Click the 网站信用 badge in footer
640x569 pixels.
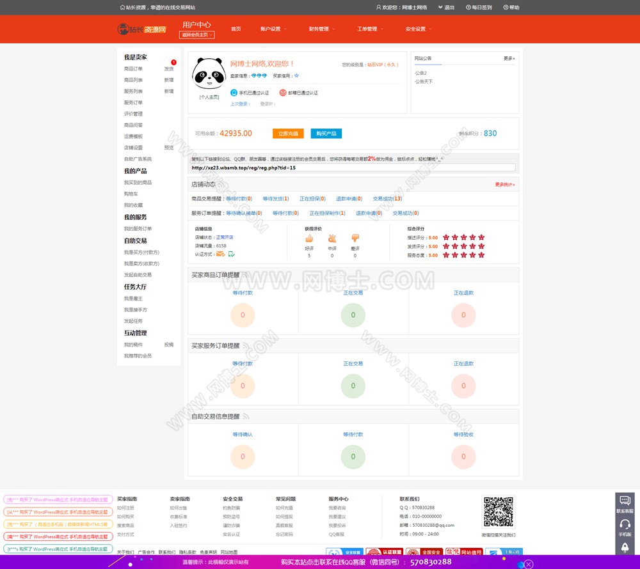[464, 552]
